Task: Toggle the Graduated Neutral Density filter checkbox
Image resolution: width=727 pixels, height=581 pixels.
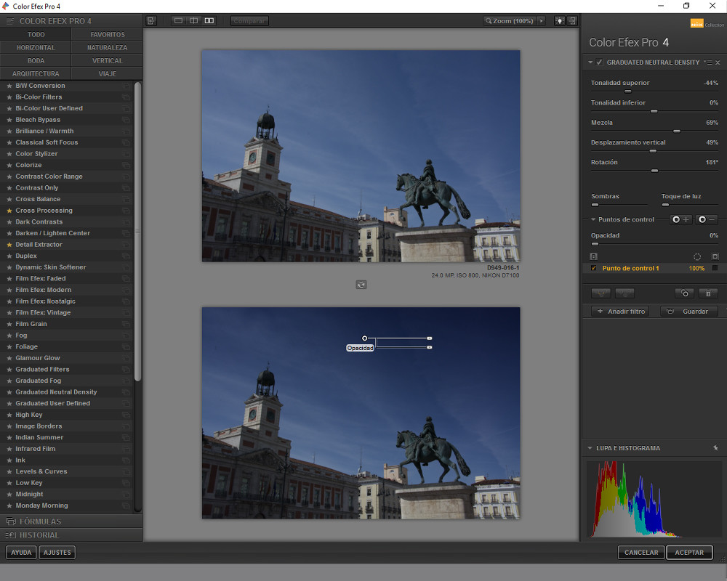Action: 598,62
